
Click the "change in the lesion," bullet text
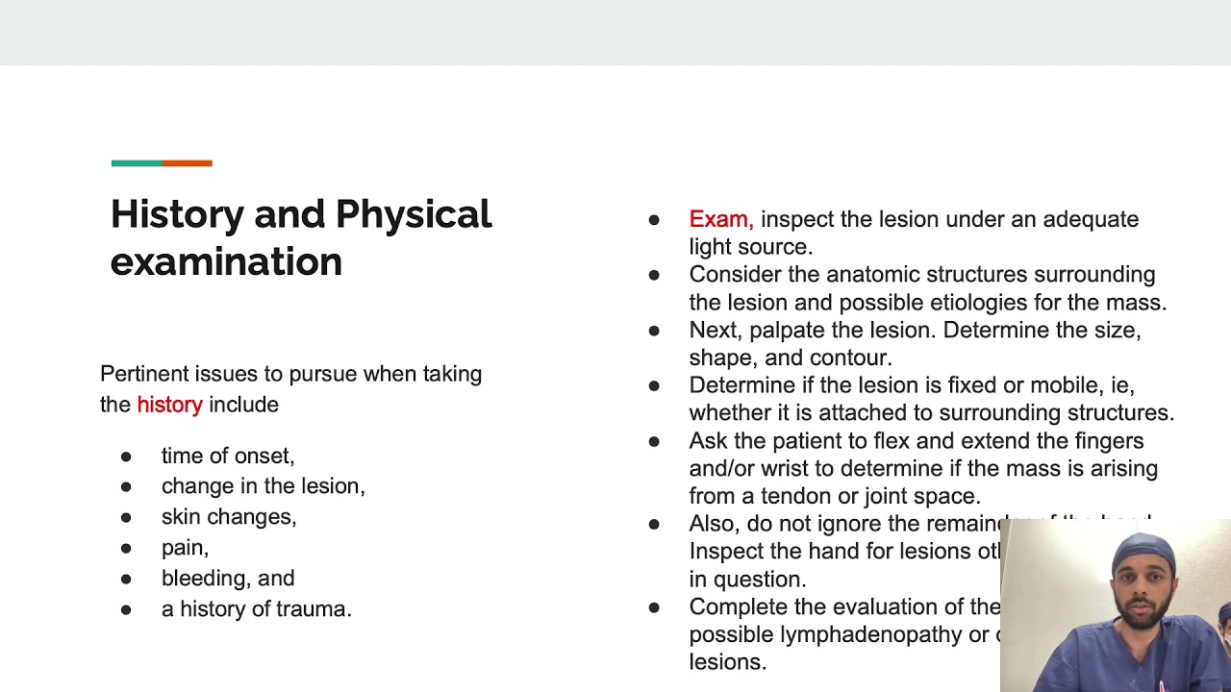[x=263, y=486]
